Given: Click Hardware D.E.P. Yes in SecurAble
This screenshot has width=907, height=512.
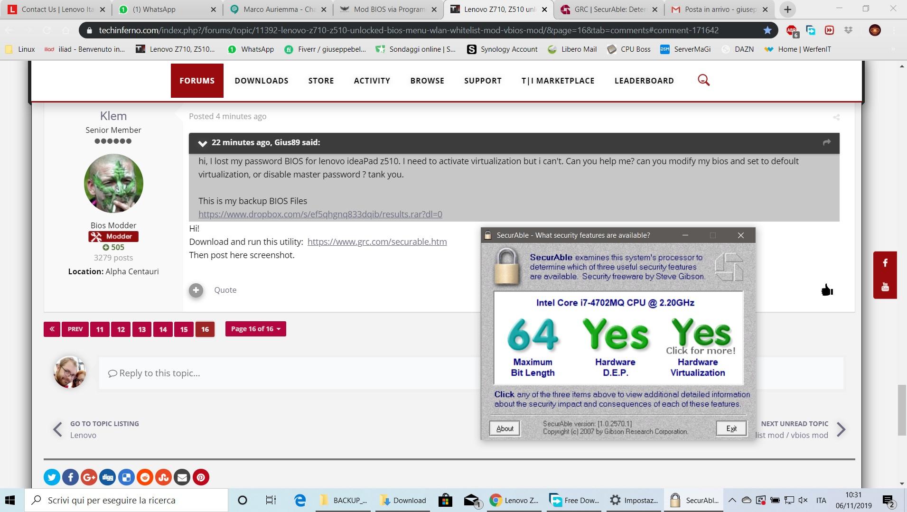Looking at the screenshot, I should [616, 347].
